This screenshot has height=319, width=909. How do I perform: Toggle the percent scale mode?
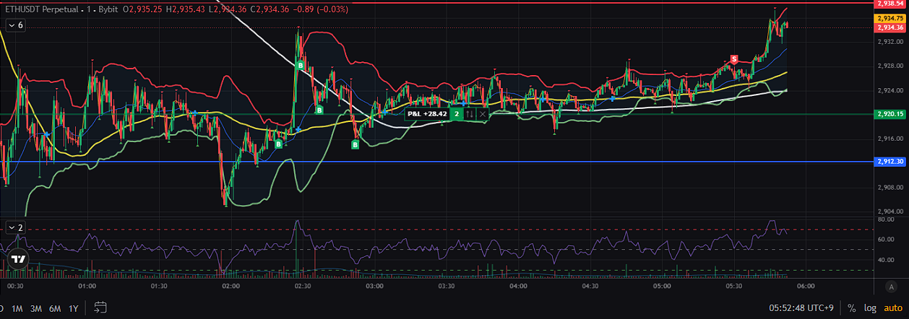(852, 309)
